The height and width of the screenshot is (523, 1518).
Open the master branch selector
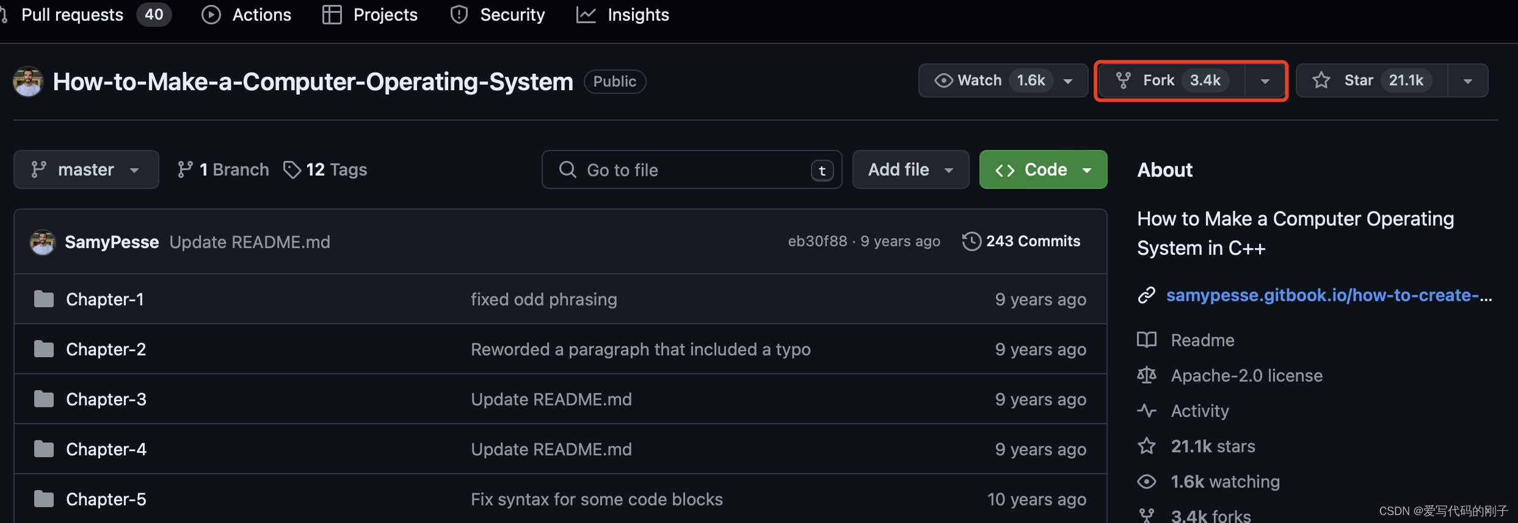click(x=86, y=169)
